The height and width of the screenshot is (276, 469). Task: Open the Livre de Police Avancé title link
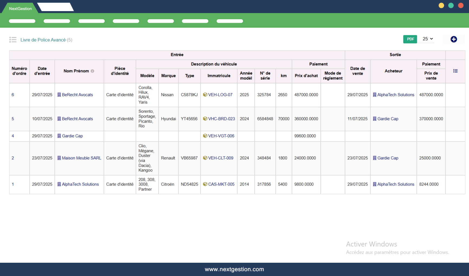click(x=43, y=40)
